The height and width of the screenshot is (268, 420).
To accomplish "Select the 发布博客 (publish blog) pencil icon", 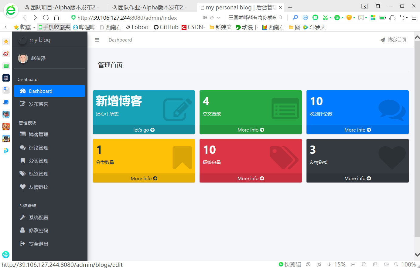I will pyautogui.click(x=22, y=104).
